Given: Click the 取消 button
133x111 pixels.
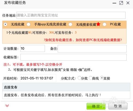Looking at the screenshot, I should pyautogui.click(x=118, y=106).
